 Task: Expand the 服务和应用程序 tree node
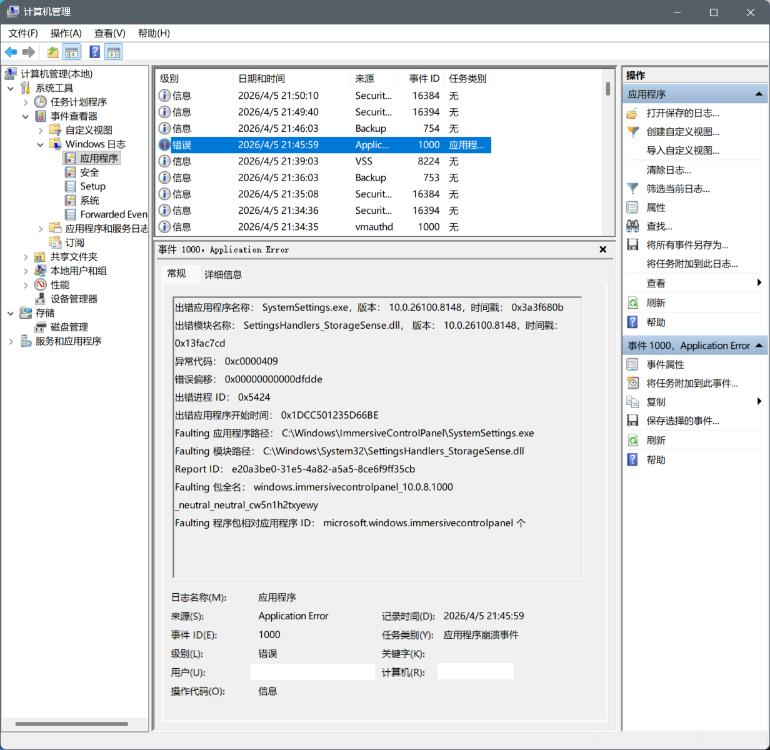11,341
